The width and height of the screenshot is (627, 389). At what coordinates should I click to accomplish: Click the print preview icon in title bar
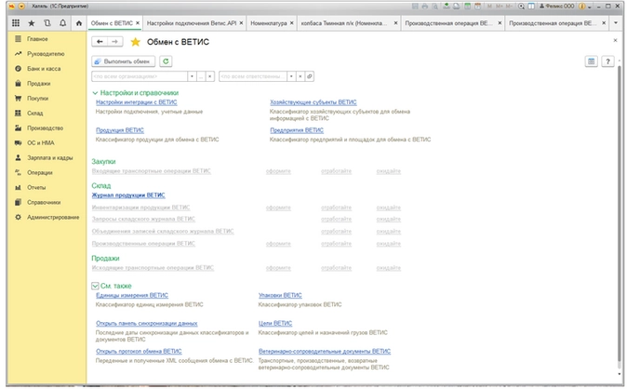(x=434, y=7)
